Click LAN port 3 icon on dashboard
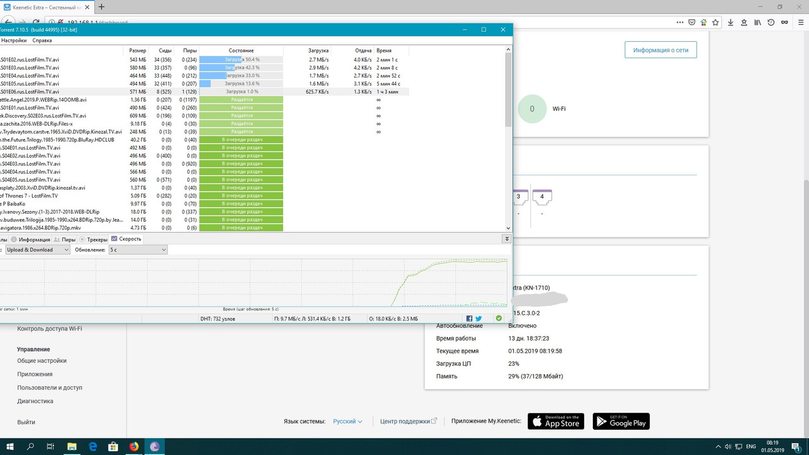Screen dimensions: 809x455 pos(518,197)
